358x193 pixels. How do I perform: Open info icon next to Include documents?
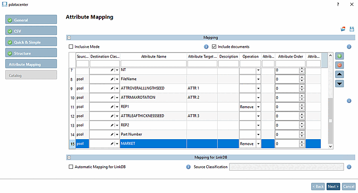(x=349, y=47)
